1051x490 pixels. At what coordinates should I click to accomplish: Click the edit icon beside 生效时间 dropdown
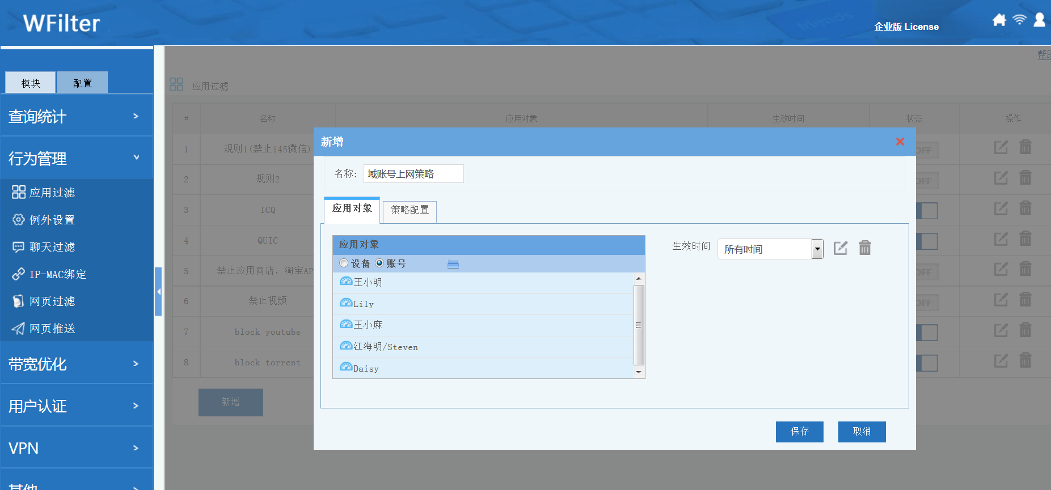point(840,248)
